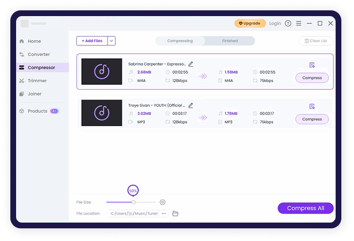The image size is (354, 241).
Task: Click the Upgrade button
Action: 250,24
